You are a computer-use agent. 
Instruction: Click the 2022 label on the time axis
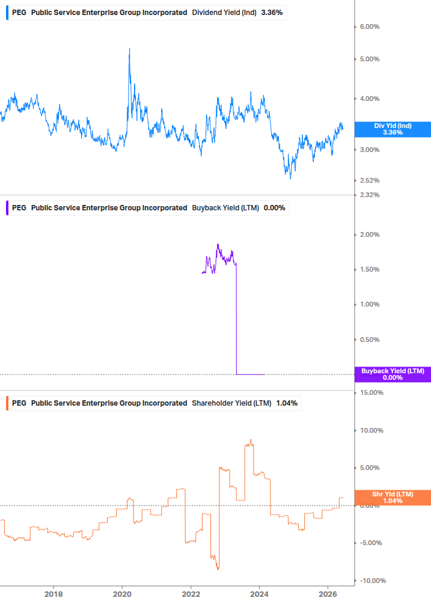tap(191, 594)
